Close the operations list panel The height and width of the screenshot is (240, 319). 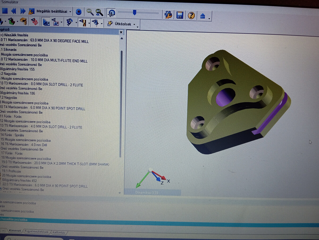coord(121,32)
